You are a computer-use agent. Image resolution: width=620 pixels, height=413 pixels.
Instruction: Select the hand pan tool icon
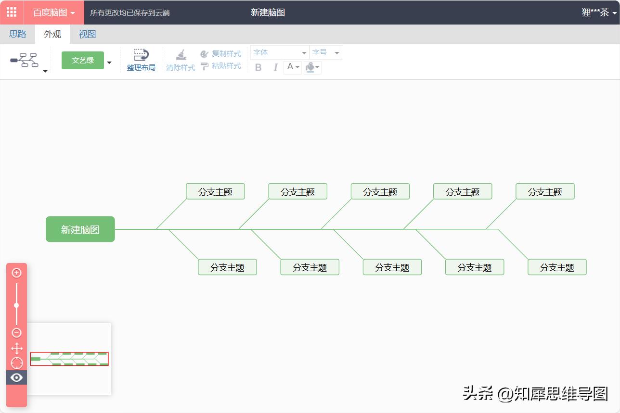[x=16, y=349]
